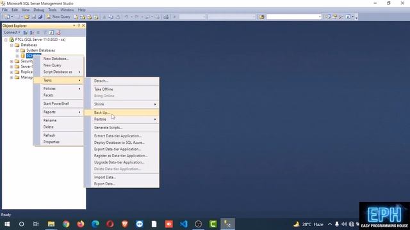This screenshot has height=230, width=410.
Task: Expand the Management folder node
Action: pos(12,77)
